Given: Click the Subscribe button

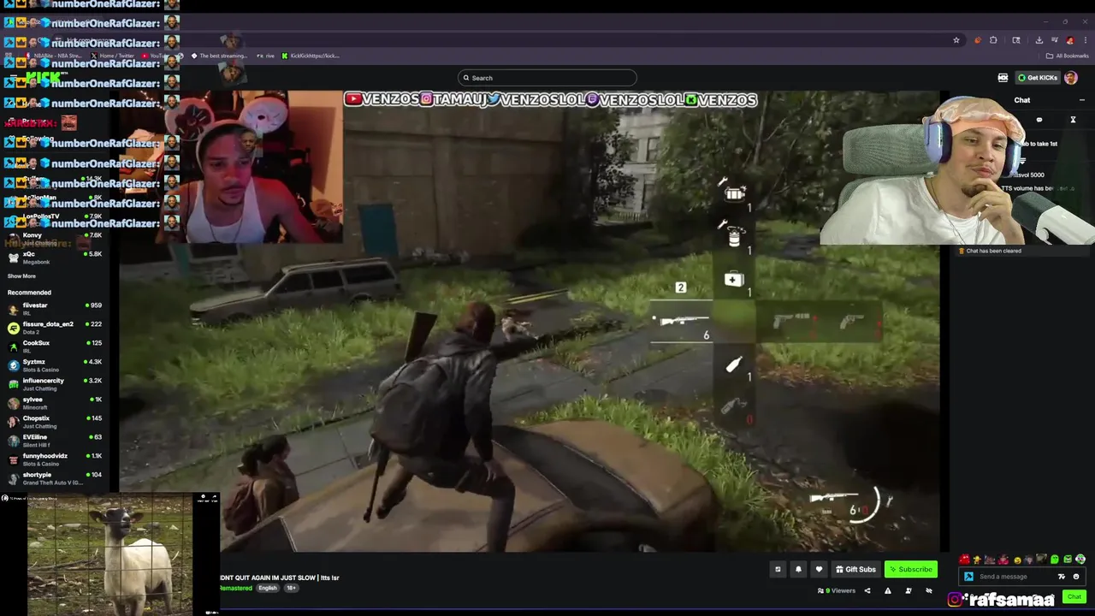Looking at the screenshot, I should point(911,569).
